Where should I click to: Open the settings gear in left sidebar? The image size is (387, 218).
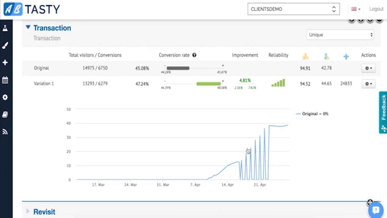point(5,97)
